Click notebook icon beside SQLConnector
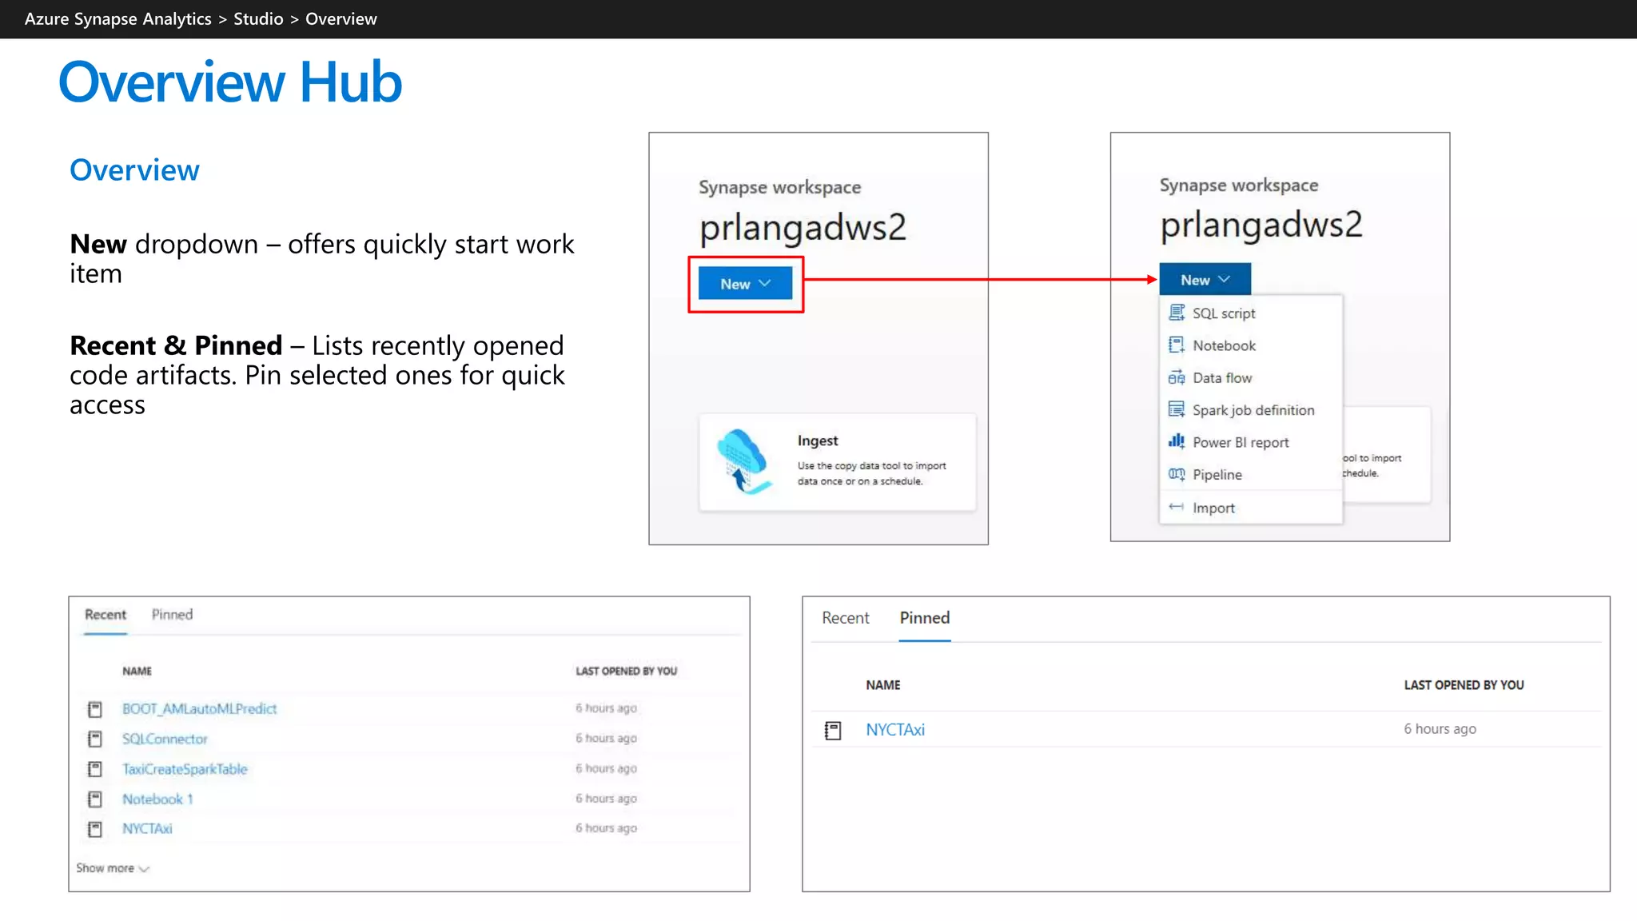The height and width of the screenshot is (921, 1637). pos(95,739)
